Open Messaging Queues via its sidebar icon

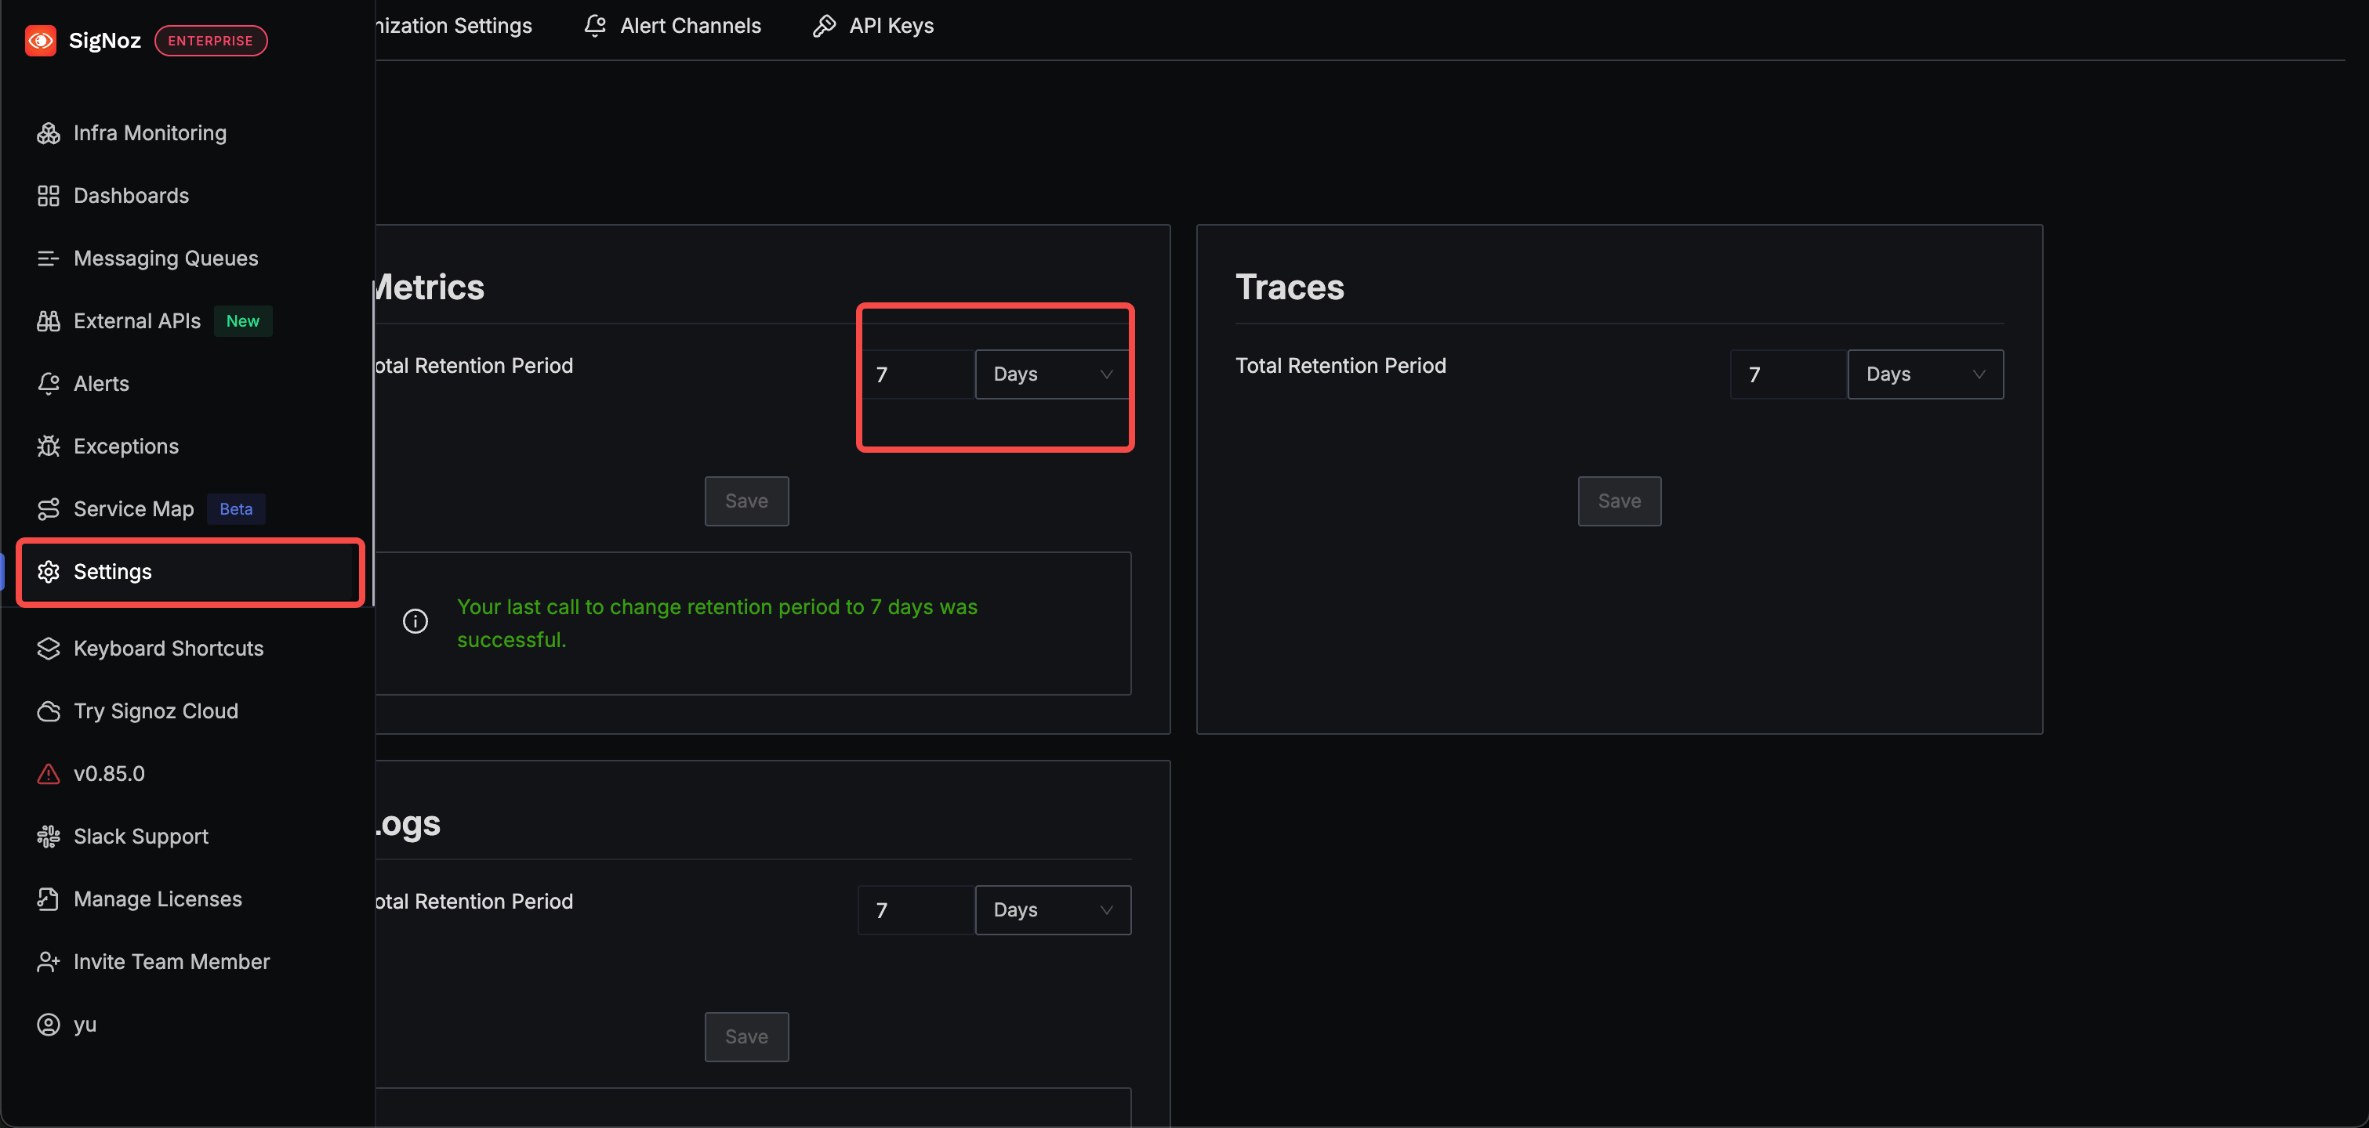[x=48, y=258]
